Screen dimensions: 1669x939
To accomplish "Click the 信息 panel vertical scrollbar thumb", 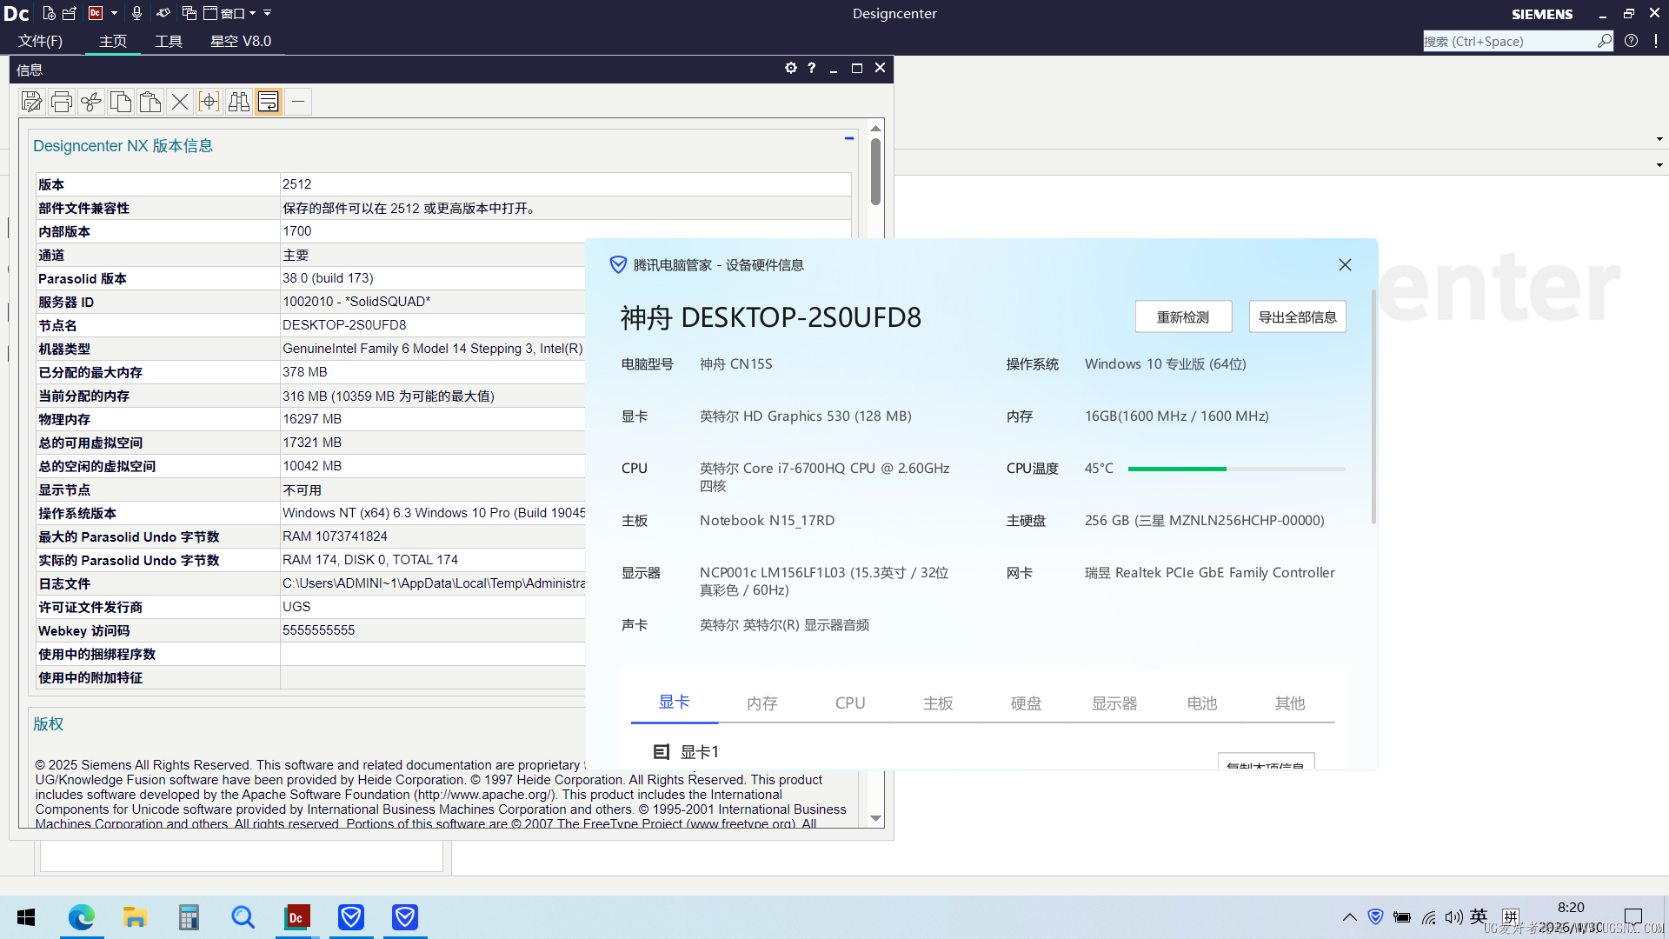I will click(875, 171).
